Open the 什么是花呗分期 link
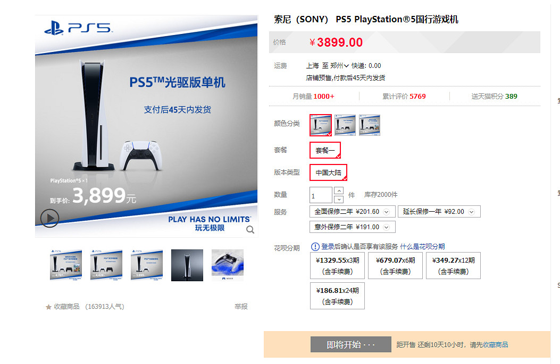 click(422, 246)
